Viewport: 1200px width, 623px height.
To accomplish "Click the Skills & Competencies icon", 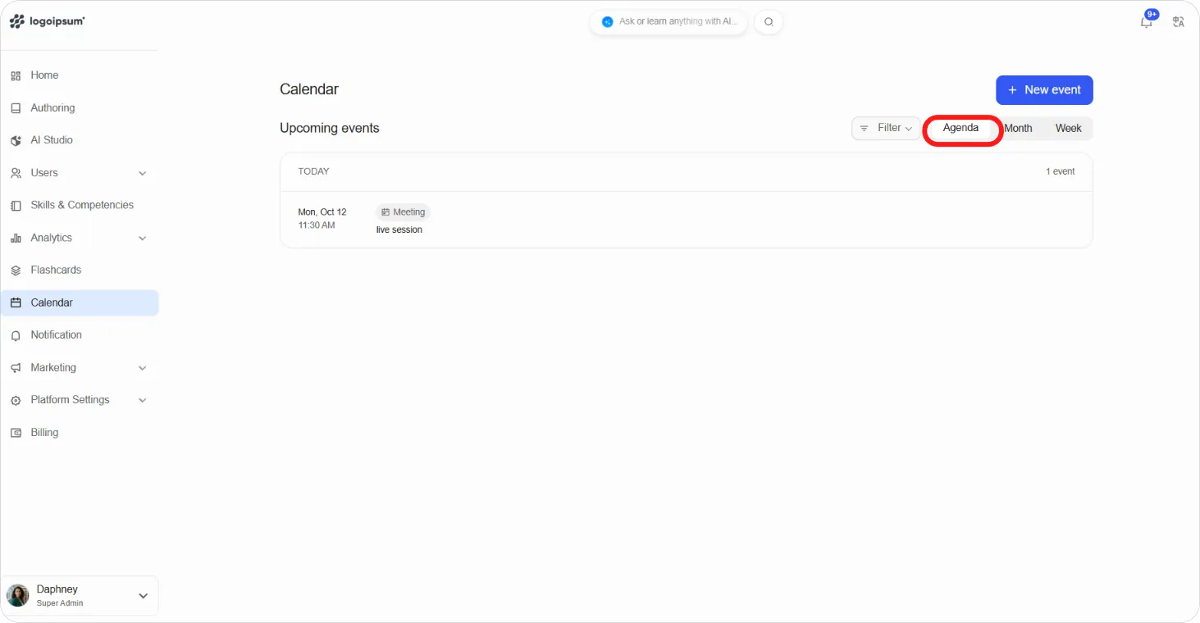I will click(x=16, y=206).
